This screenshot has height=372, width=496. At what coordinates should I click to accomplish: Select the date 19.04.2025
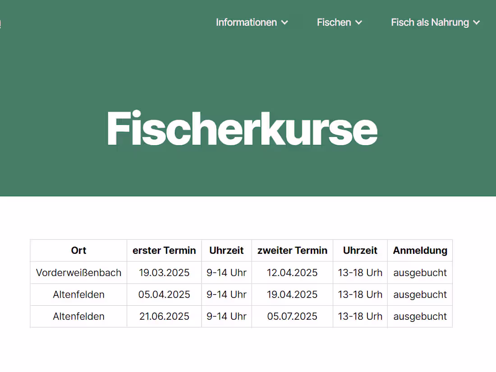tap(292, 294)
